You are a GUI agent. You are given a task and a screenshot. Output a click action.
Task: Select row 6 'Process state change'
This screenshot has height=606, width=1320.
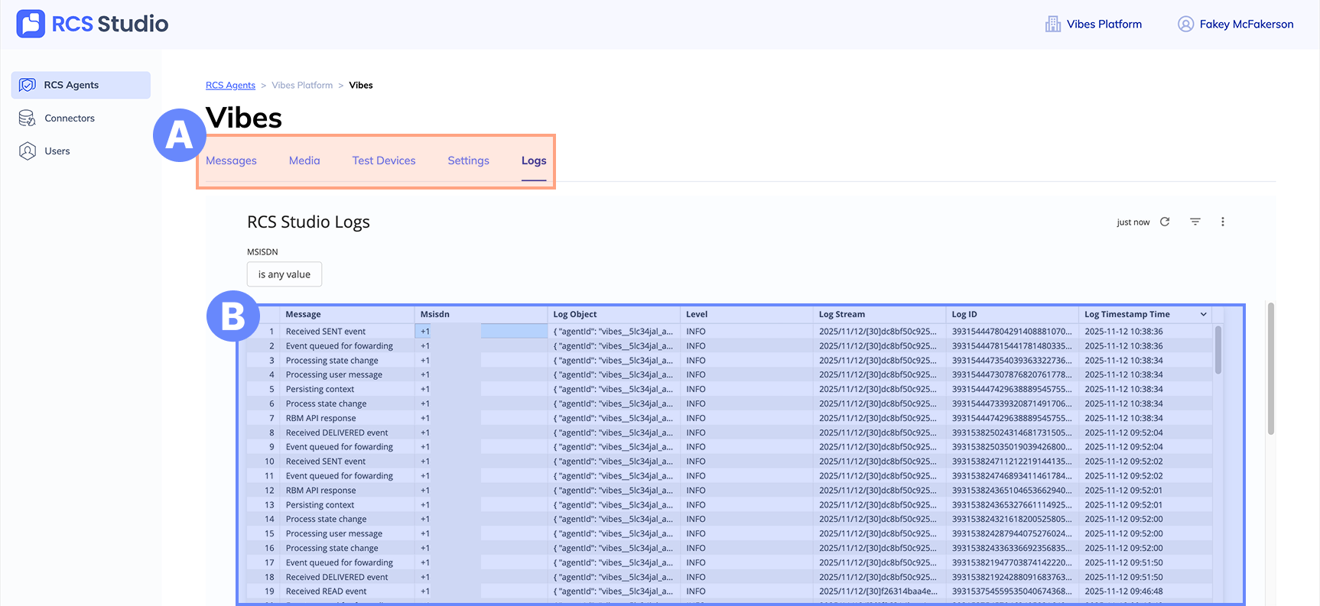(326, 404)
